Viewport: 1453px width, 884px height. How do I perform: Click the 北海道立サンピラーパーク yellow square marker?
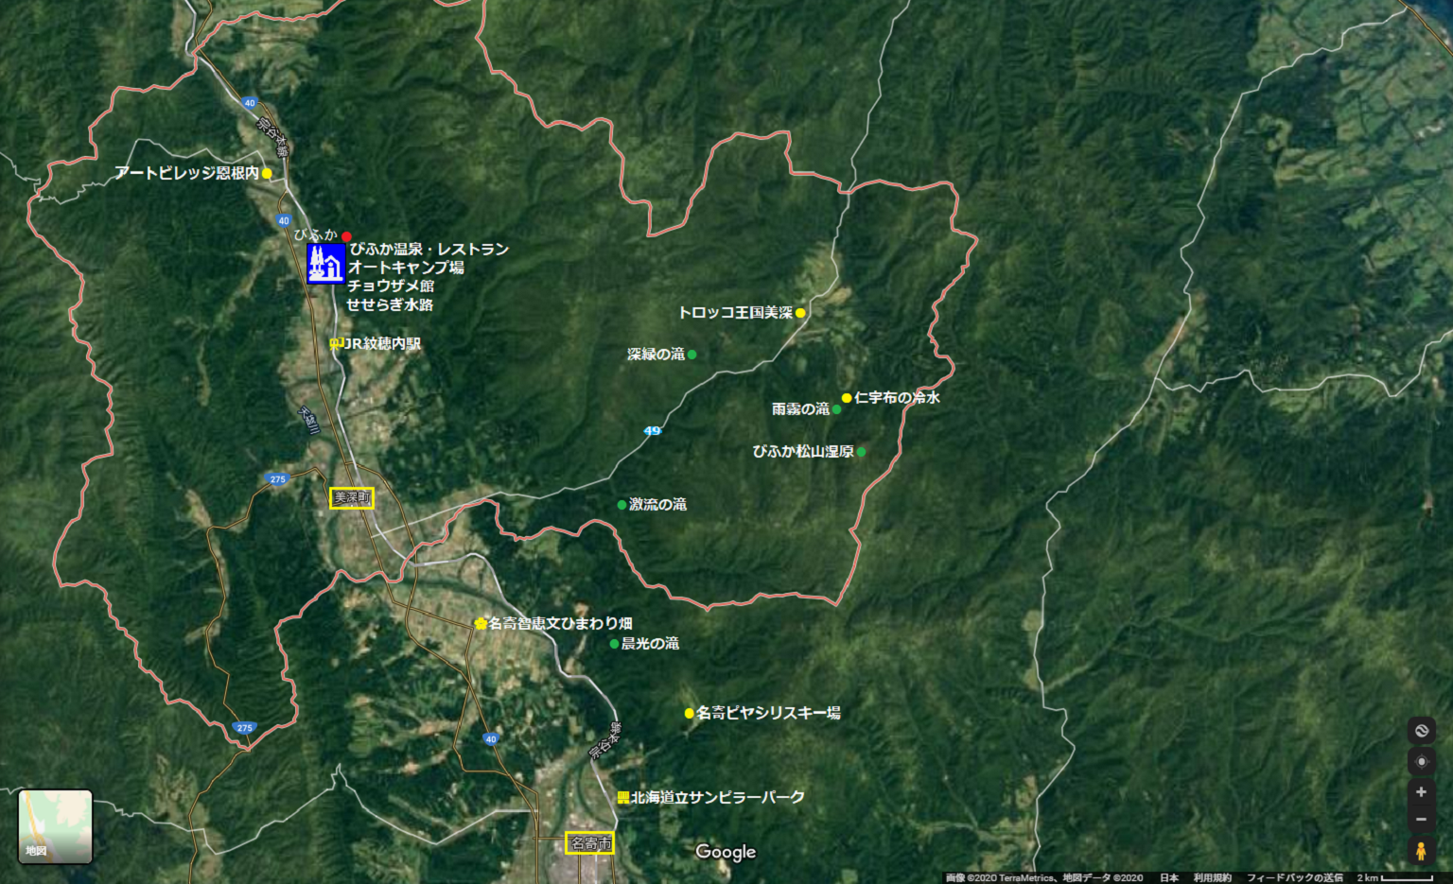click(623, 798)
